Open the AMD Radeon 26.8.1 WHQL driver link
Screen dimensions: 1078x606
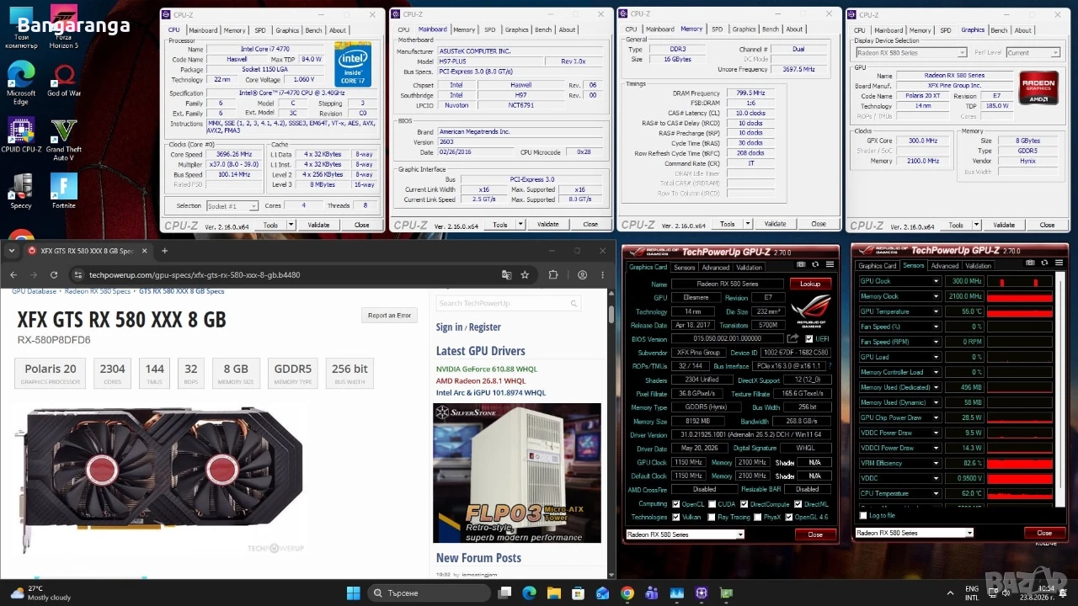[481, 380]
